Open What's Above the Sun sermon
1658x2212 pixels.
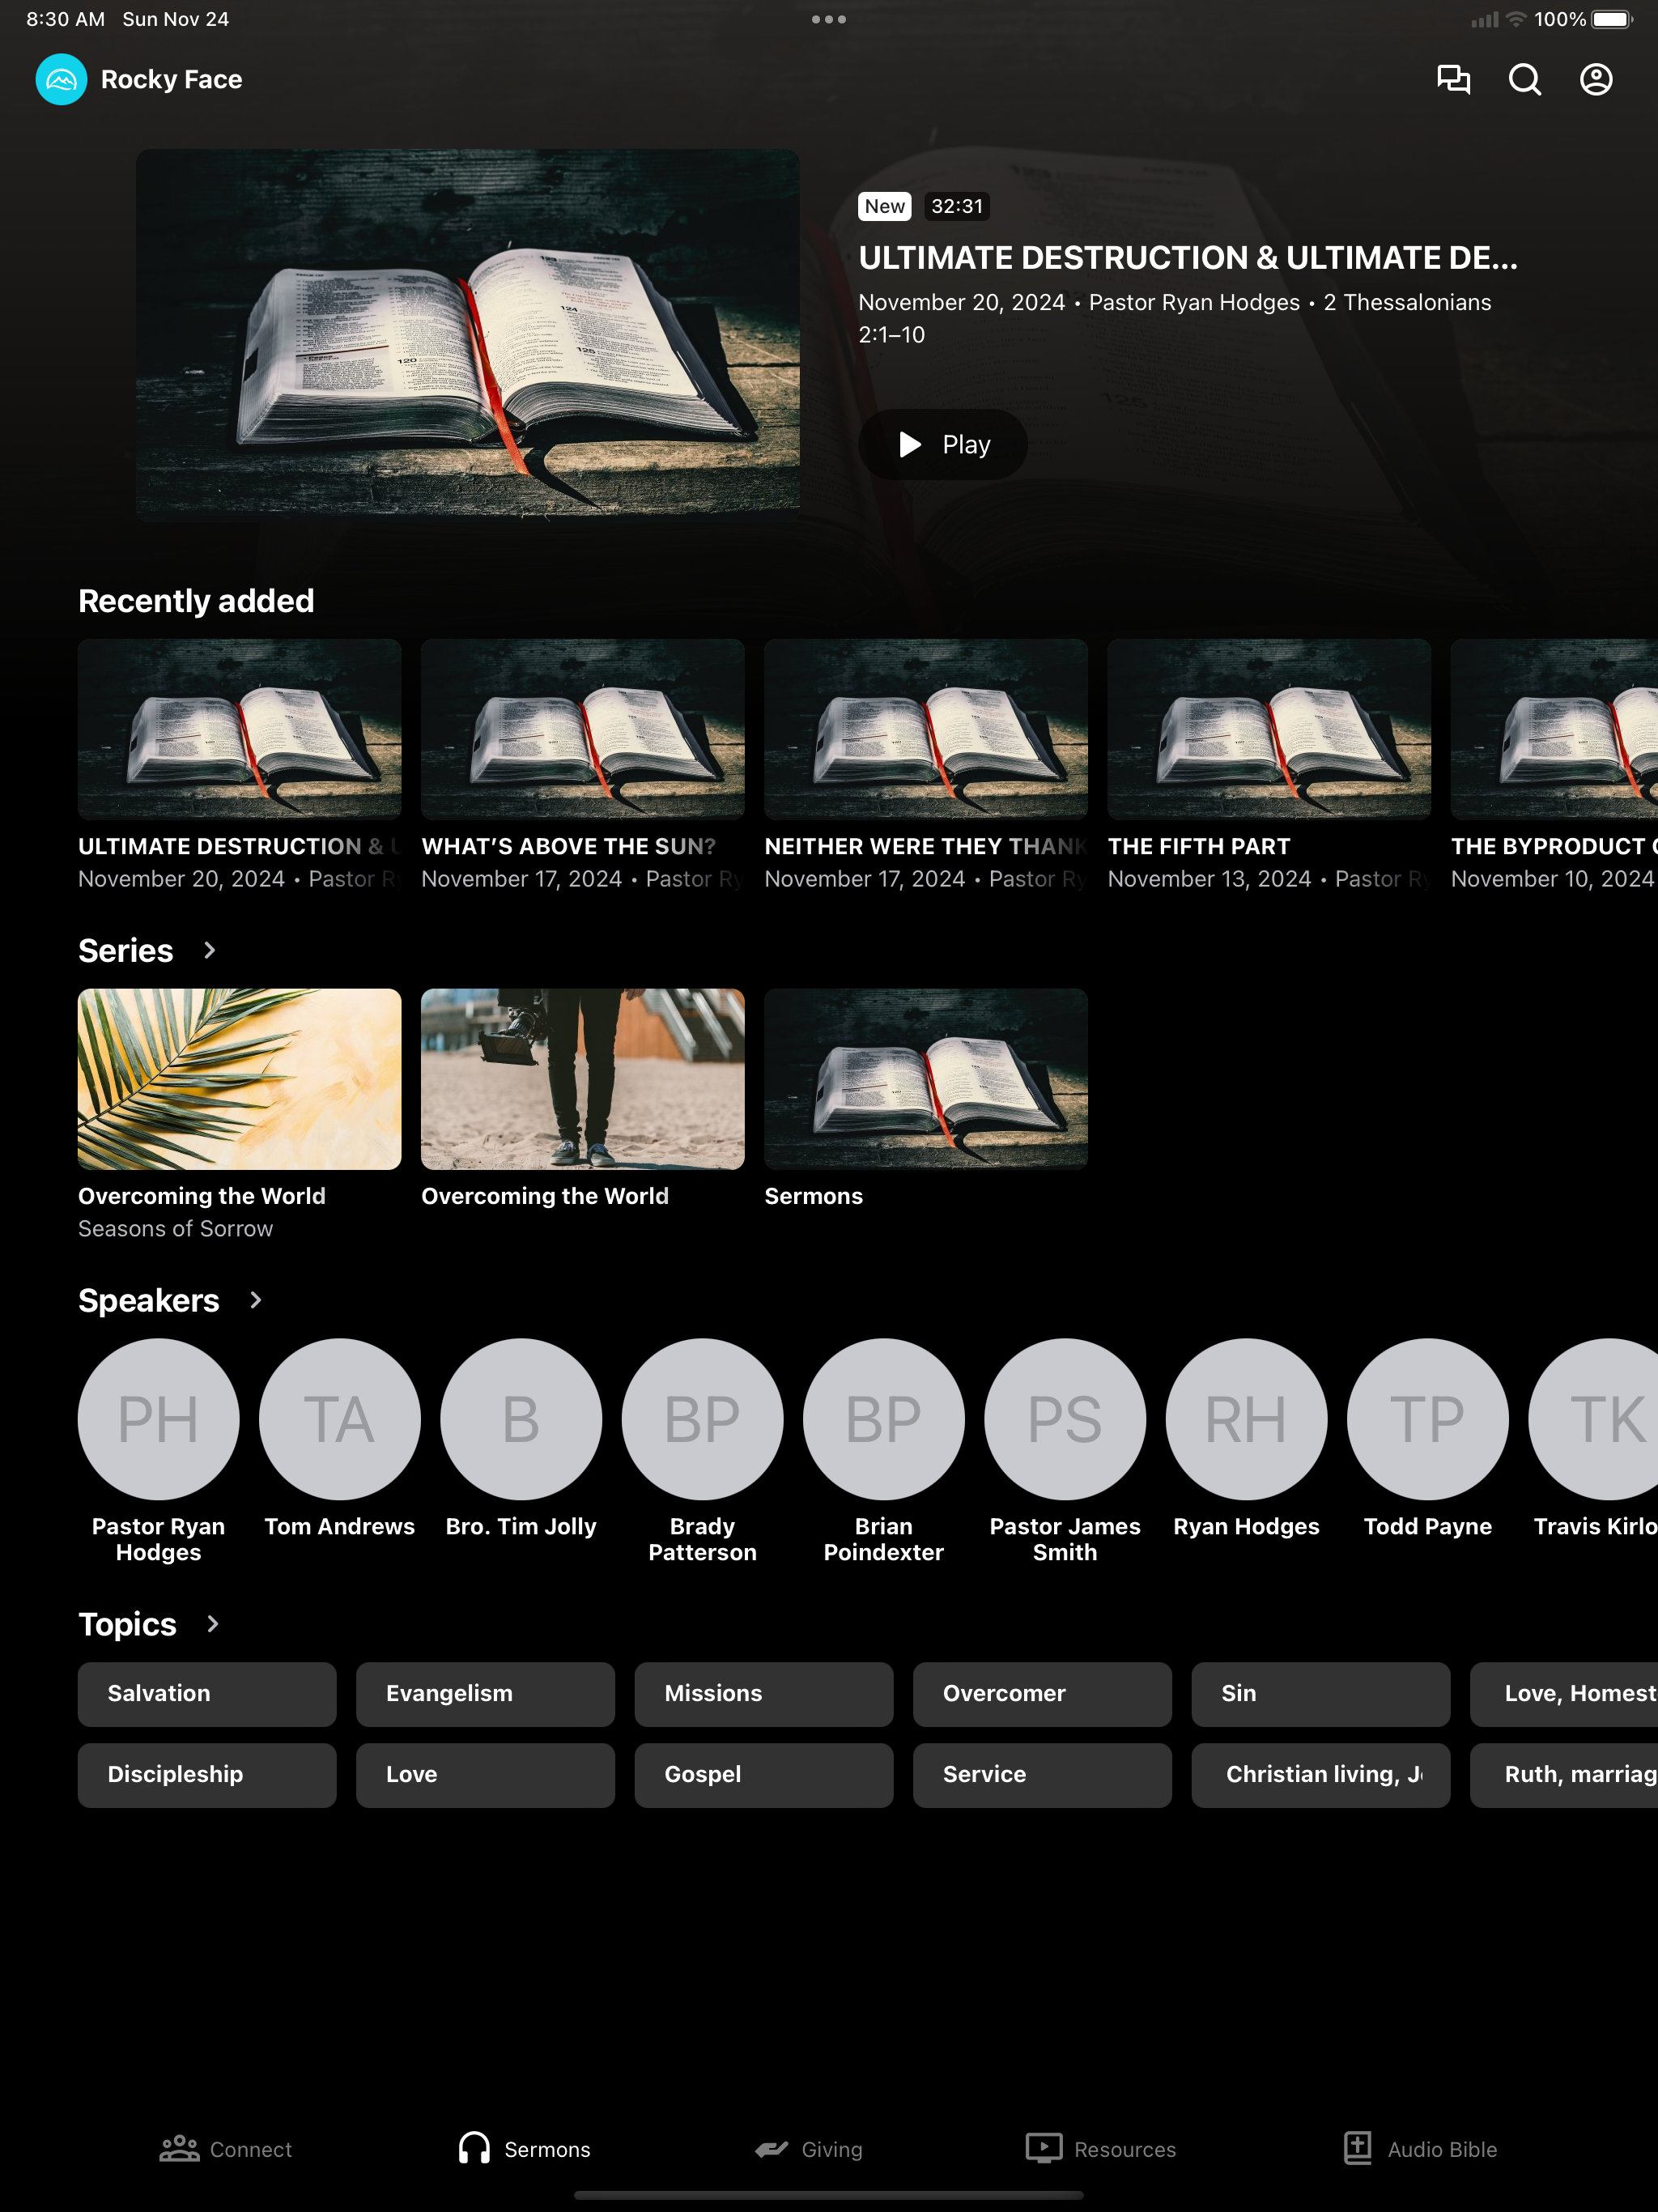coord(583,765)
